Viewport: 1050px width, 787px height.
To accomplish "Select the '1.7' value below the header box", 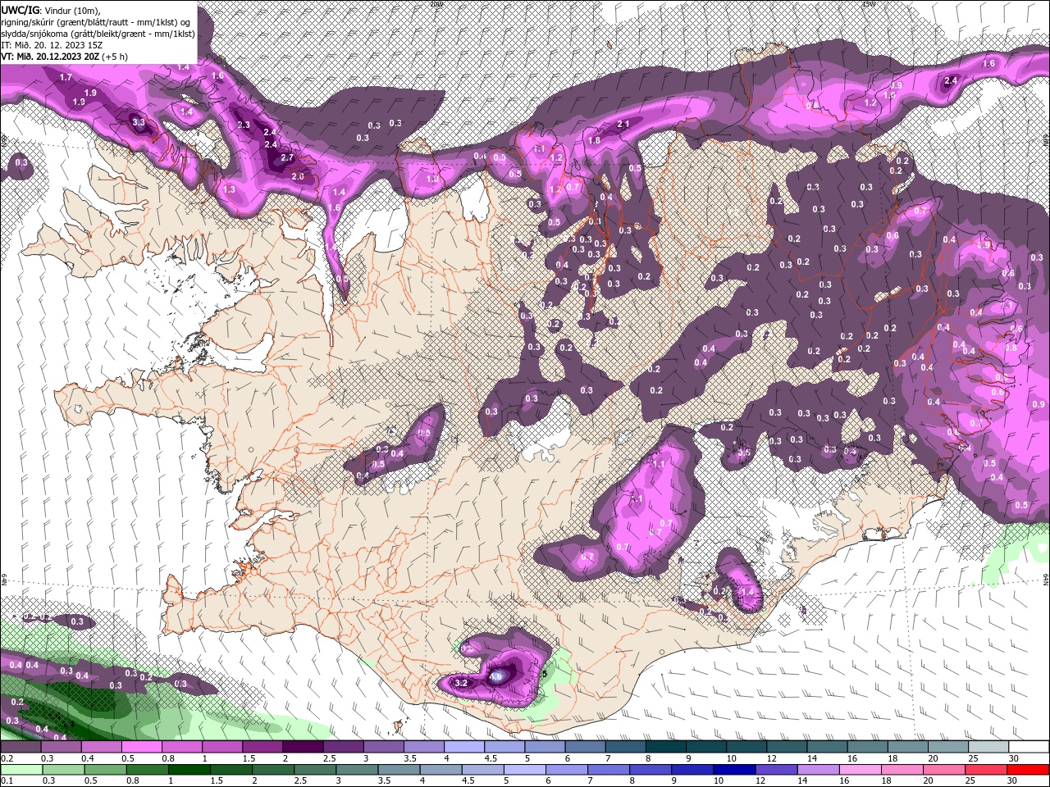I will 66,77.
